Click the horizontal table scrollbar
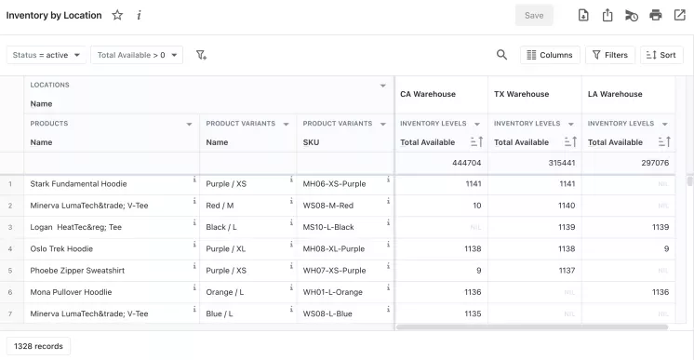694x360 pixels. click(x=532, y=327)
